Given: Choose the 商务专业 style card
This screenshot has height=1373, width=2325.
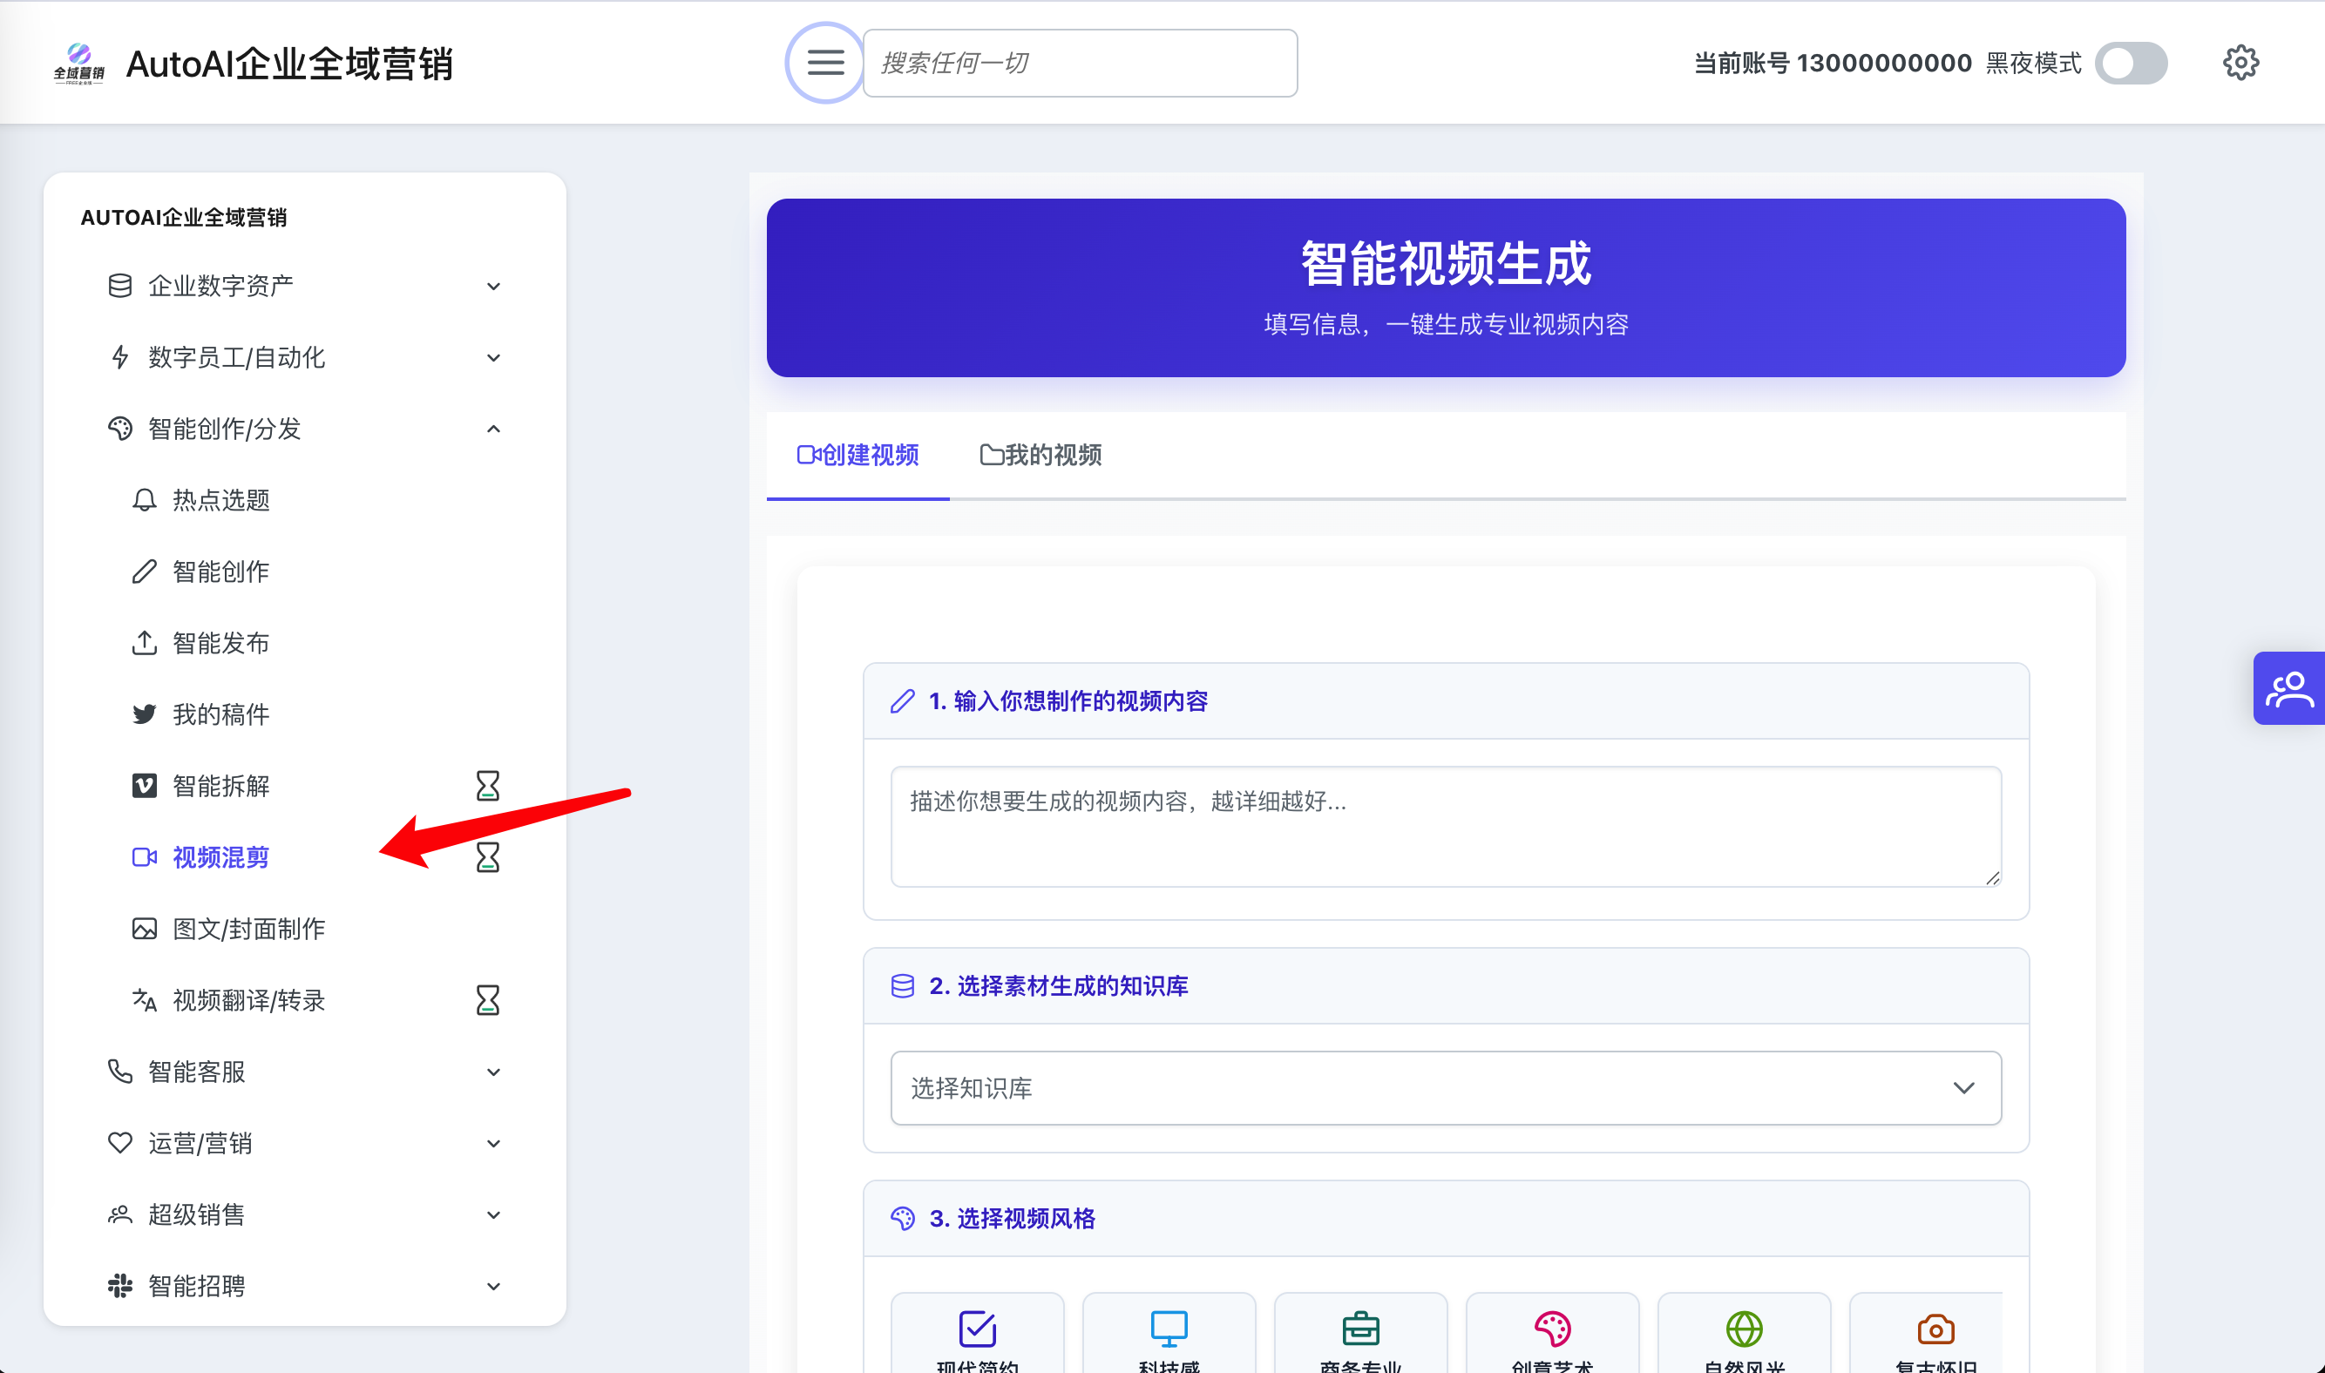Looking at the screenshot, I should (1360, 1333).
